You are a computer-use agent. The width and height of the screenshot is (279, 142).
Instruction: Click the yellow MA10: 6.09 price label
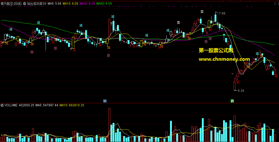(x=70, y=4)
